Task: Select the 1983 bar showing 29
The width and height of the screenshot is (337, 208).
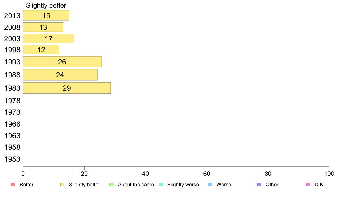Action: (x=67, y=88)
